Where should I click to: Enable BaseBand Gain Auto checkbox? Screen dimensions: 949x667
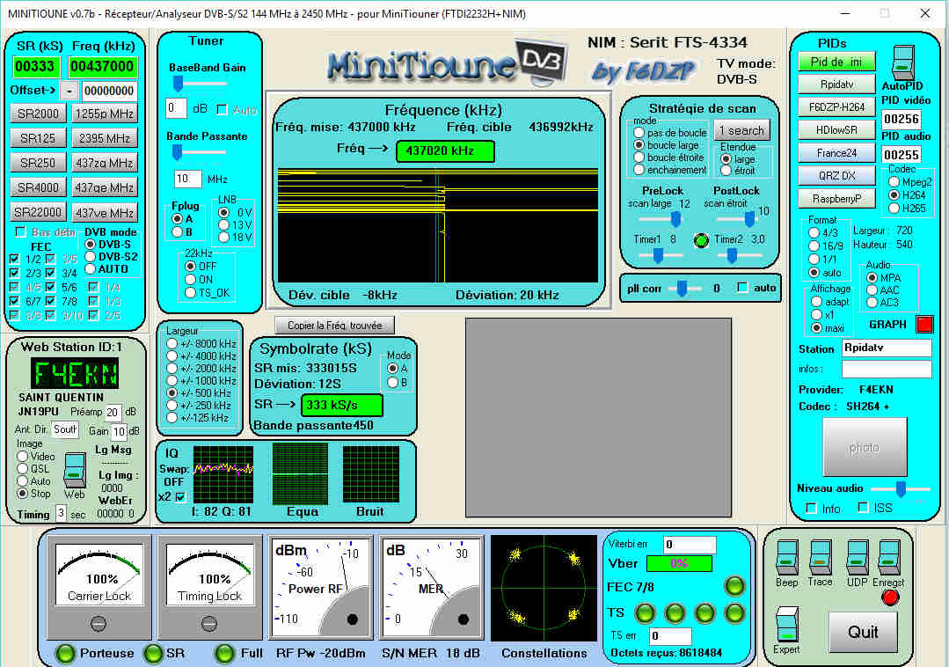[223, 109]
